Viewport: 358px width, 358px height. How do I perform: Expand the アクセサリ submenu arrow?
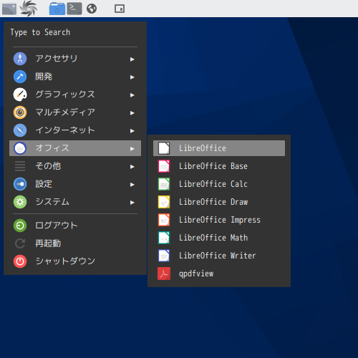tap(132, 59)
